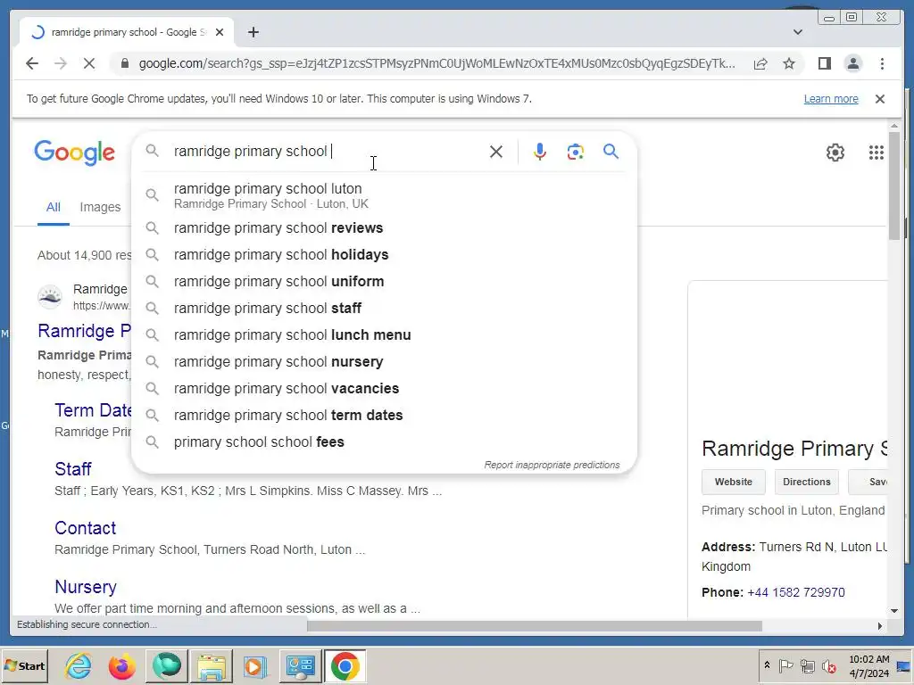Image resolution: width=914 pixels, height=685 pixels.
Task: Choose suggestion primary school school fees
Action: click(384, 442)
